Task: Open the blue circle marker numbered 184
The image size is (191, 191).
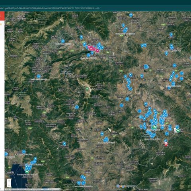Action: coord(162,128)
